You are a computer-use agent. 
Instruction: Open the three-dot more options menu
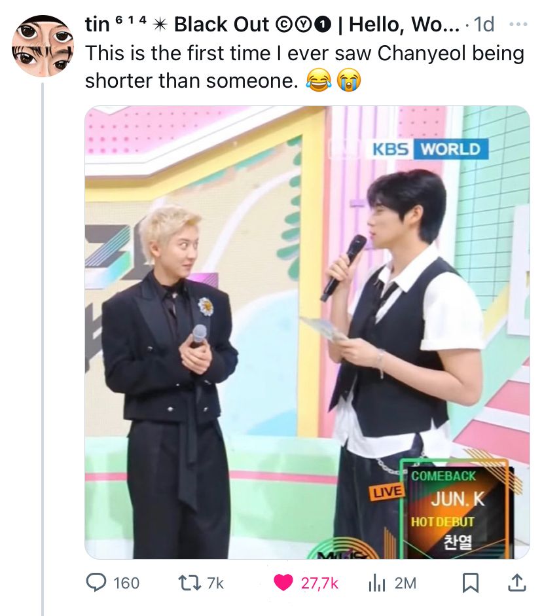tap(518, 24)
